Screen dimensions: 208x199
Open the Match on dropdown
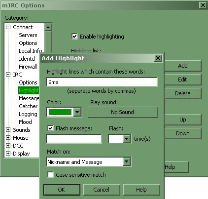pyautogui.click(x=127, y=162)
